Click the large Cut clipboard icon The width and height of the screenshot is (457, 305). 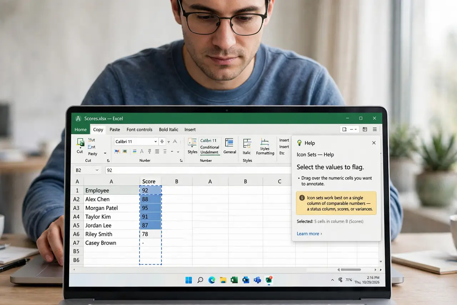pos(80,143)
